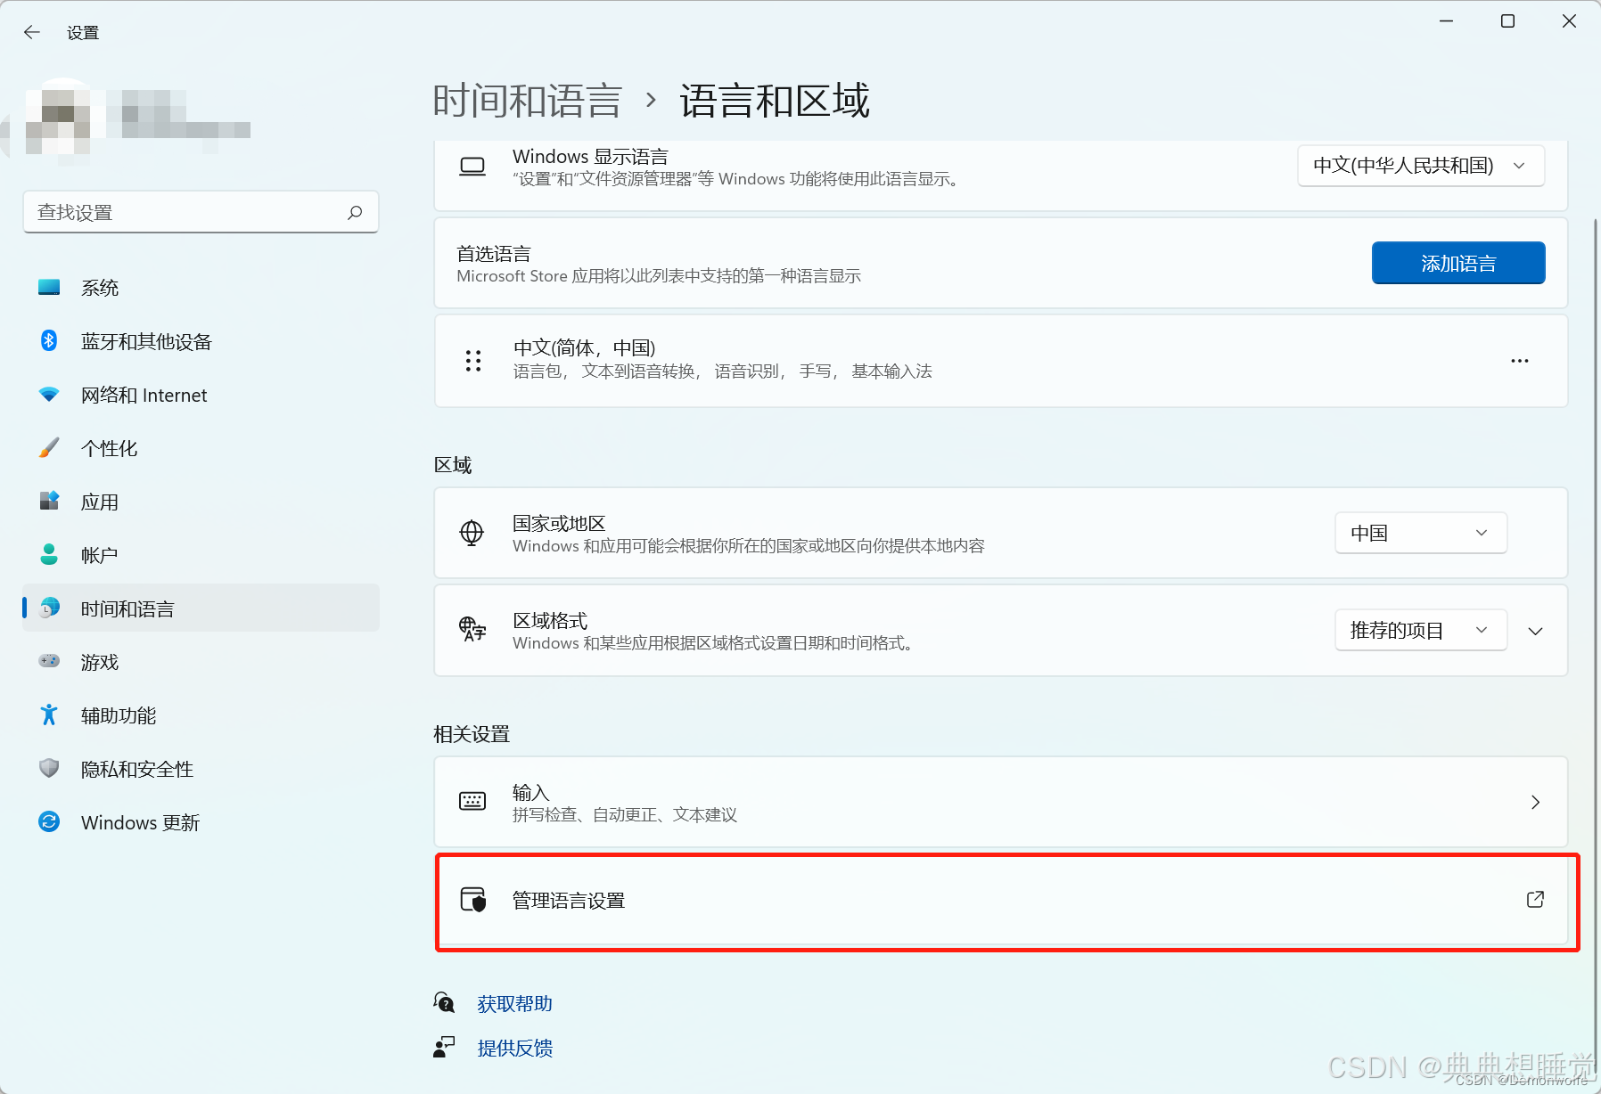This screenshot has width=1601, height=1094.
Task: Click the Bluetooth icon in sidebar
Action: (49, 340)
